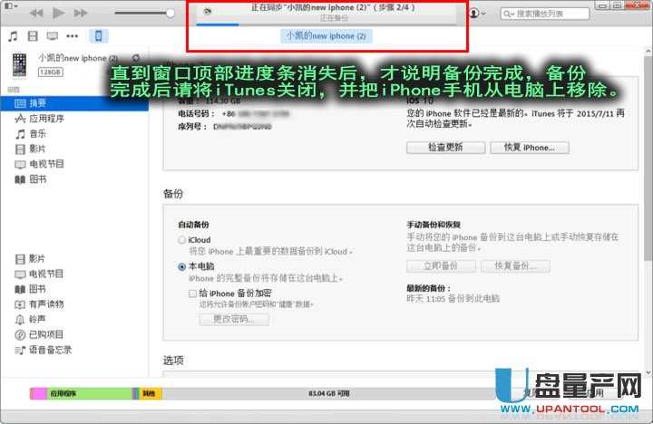Viewport: 653px width, 424px height.
Task: Click the 昨天 11:05 备份到此电脑 text
Action: 453,298
